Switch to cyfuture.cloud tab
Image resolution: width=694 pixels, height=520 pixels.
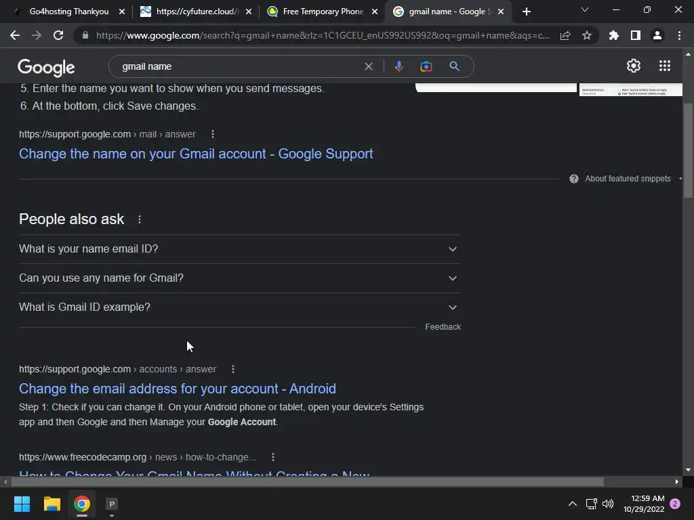(x=197, y=12)
